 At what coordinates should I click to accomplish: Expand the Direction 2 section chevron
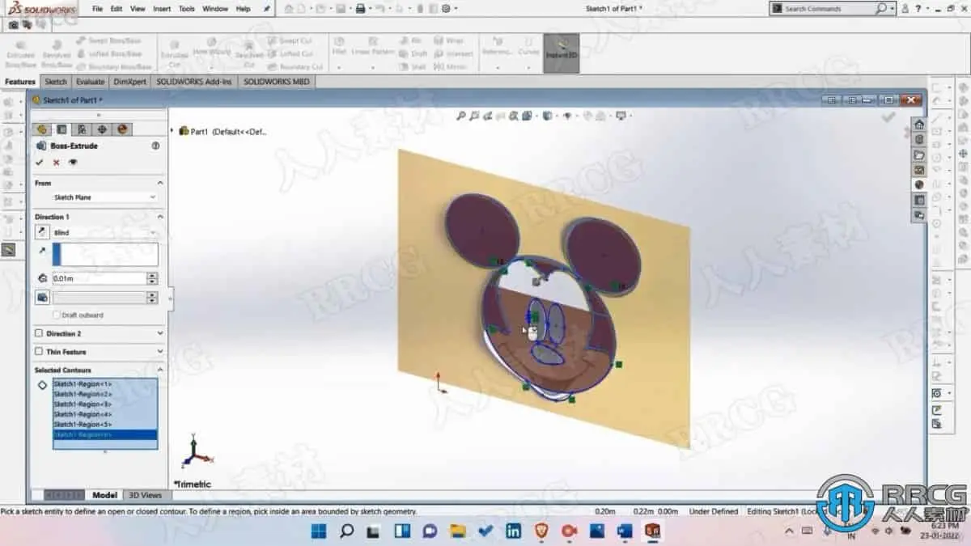[159, 333]
